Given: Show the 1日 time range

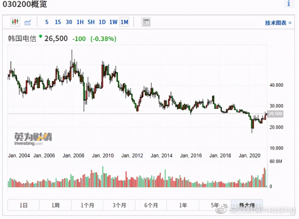Looking at the screenshot, I should pyautogui.click(x=23, y=205).
